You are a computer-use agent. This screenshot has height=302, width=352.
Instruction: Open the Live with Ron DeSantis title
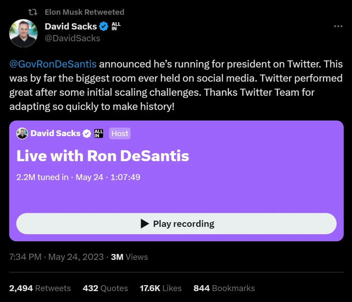103,156
